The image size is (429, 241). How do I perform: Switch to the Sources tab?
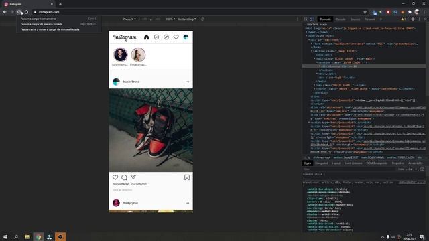point(355,19)
